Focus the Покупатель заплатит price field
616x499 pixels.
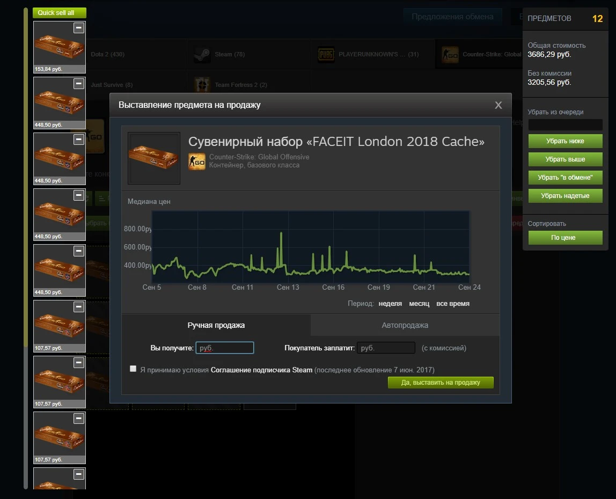click(x=386, y=348)
